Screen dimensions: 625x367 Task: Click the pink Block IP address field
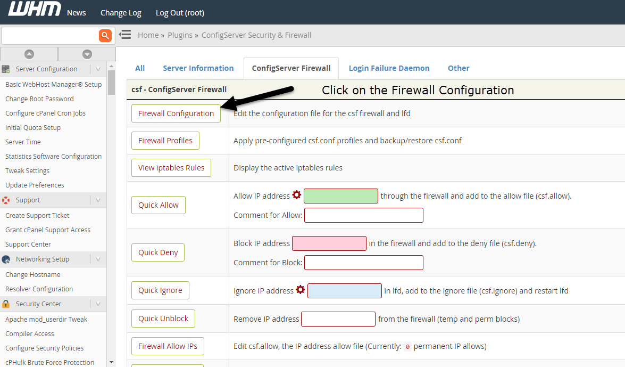[329, 243]
